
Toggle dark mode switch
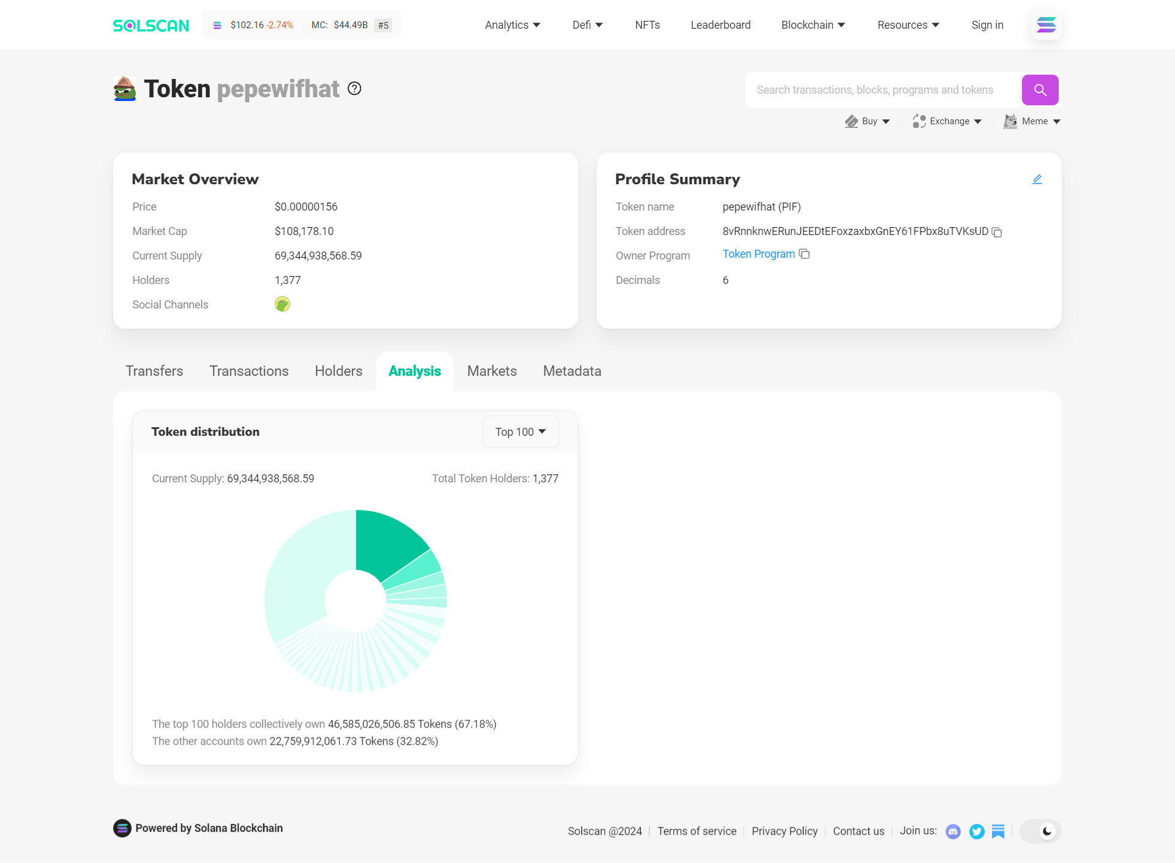tap(1040, 831)
